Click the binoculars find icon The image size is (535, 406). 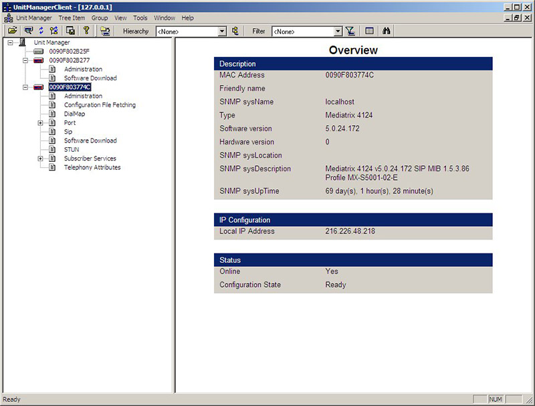pos(387,31)
